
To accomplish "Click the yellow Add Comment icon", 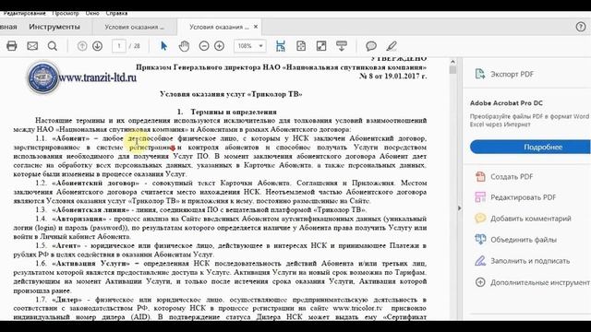I will tap(480, 219).
